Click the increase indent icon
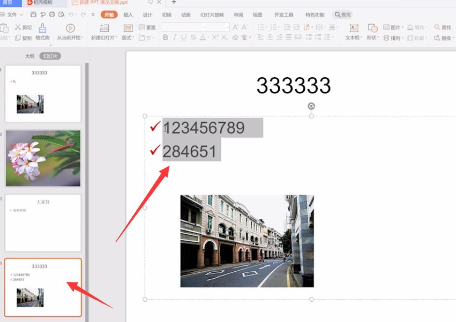This screenshot has height=322, width=456. coord(297,28)
